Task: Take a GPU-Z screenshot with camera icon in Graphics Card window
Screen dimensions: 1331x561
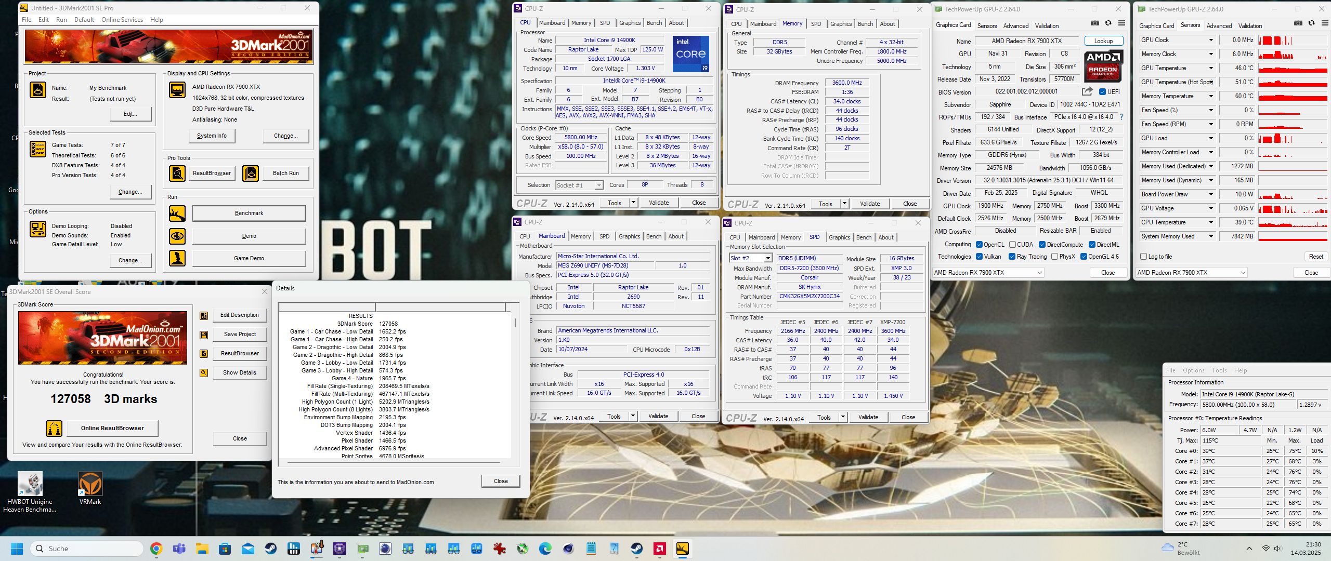Action: (x=1095, y=23)
